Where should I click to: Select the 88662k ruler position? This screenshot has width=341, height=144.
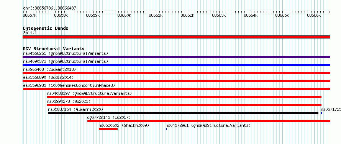tap(187, 15)
